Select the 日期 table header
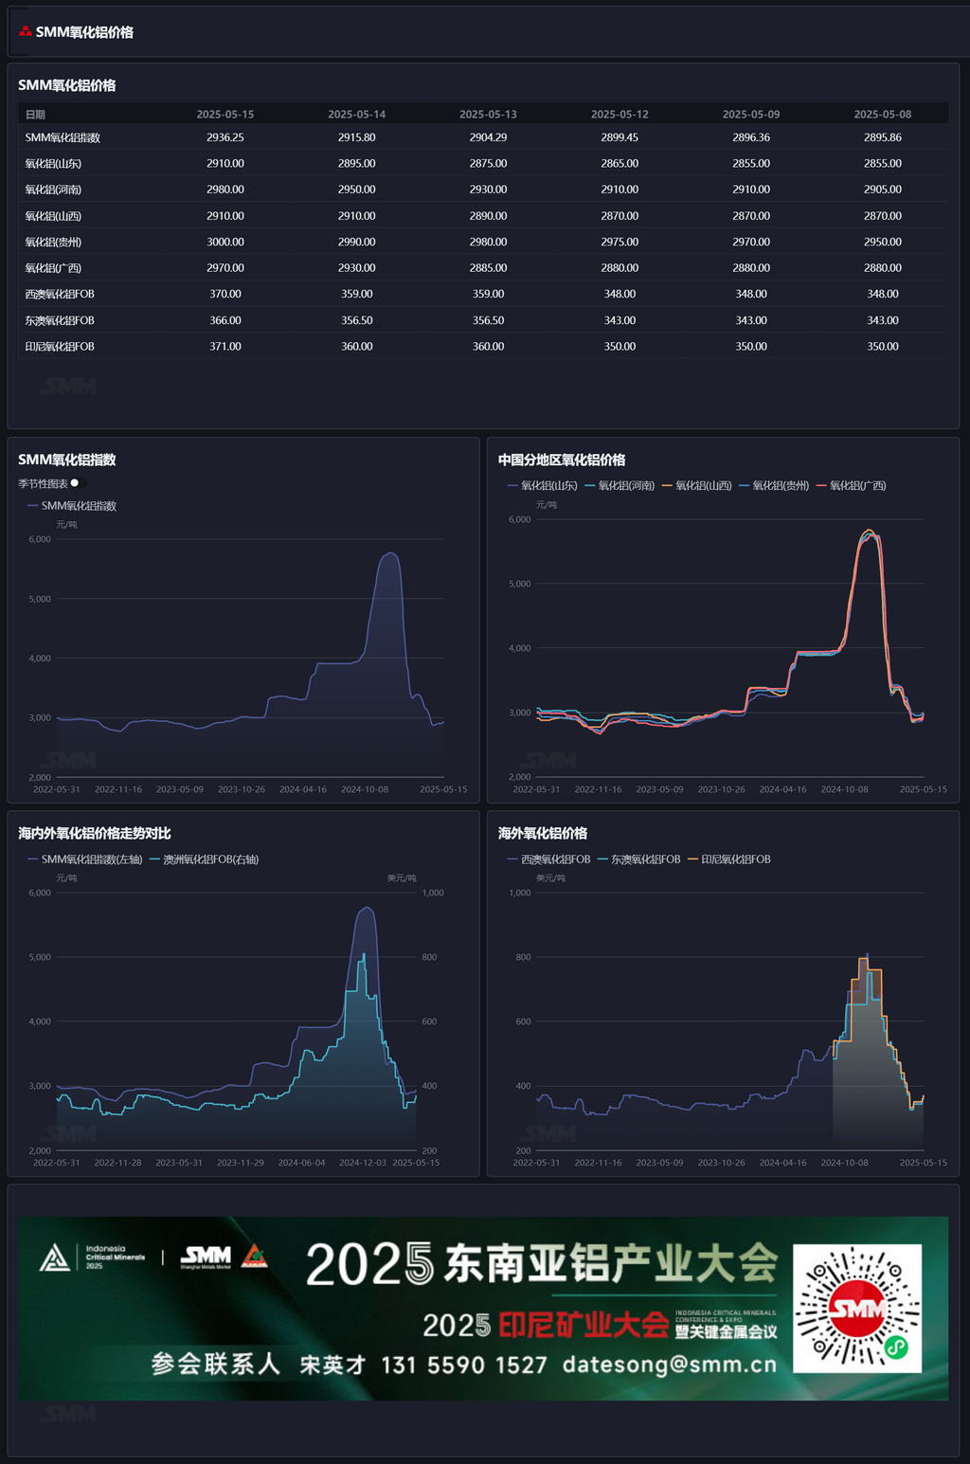The height and width of the screenshot is (1464, 970). pyautogui.click(x=35, y=115)
